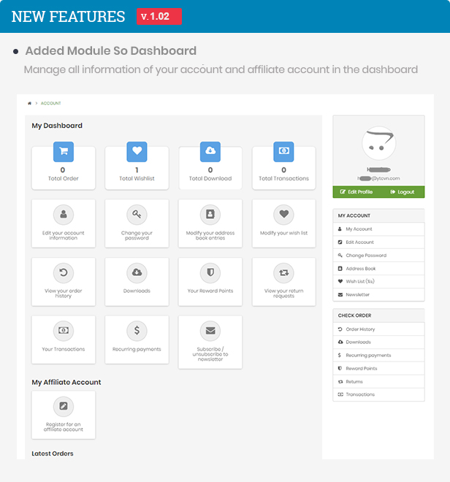The image size is (450, 482).
Task: Click the Change your password key icon
Action: pyautogui.click(x=137, y=215)
